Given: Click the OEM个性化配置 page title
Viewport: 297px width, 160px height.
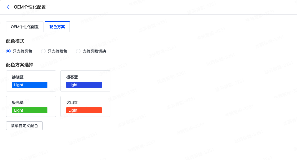Looking at the screenshot, I should coord(30,7).
